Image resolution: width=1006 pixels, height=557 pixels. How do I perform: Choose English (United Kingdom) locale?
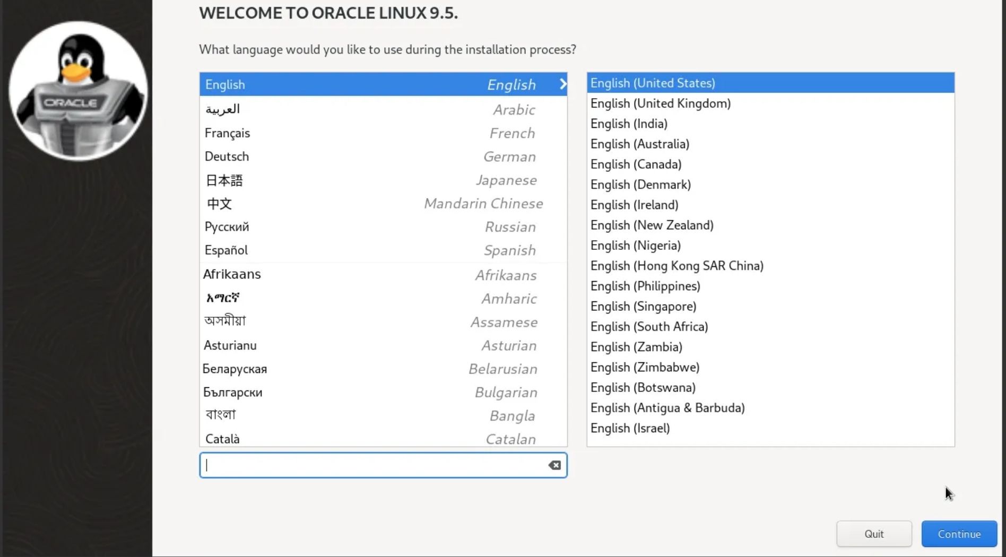(x=770, y=103)
